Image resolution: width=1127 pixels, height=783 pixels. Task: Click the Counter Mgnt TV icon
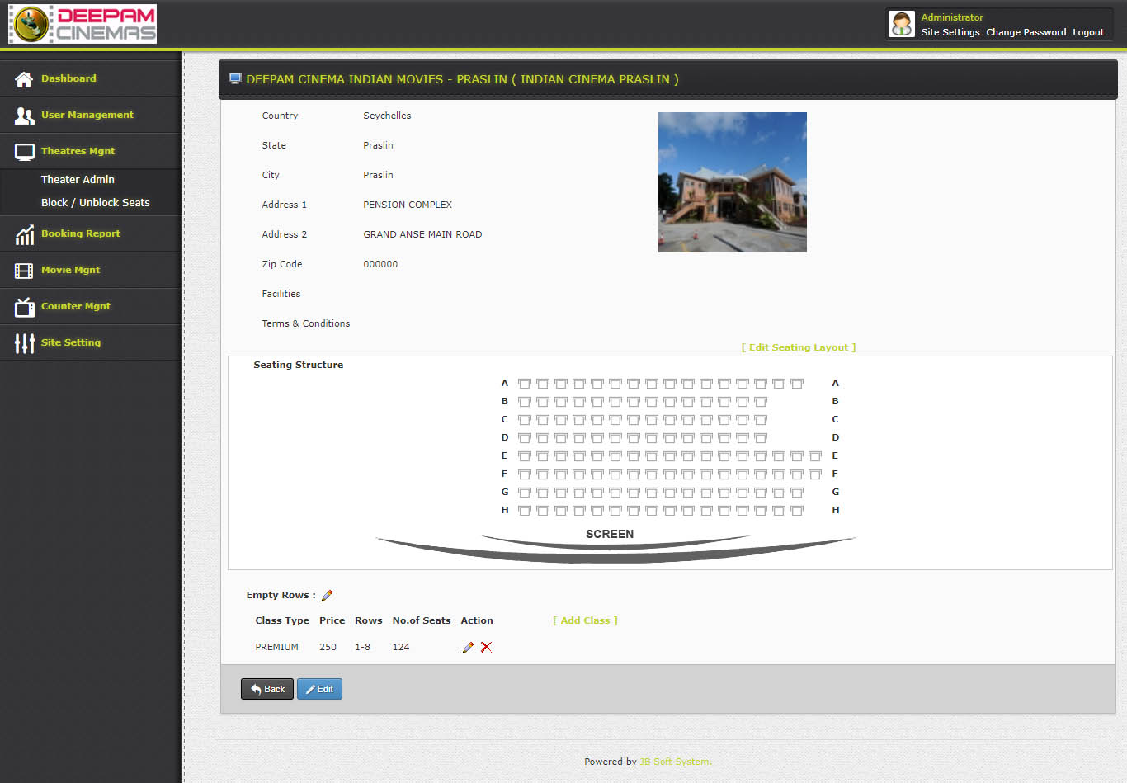24,307
